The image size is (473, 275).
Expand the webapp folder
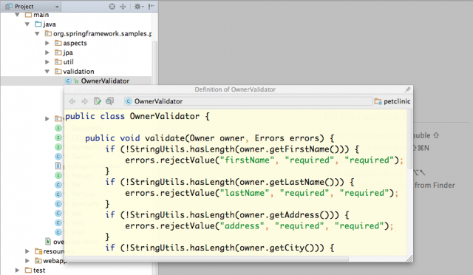27,260
